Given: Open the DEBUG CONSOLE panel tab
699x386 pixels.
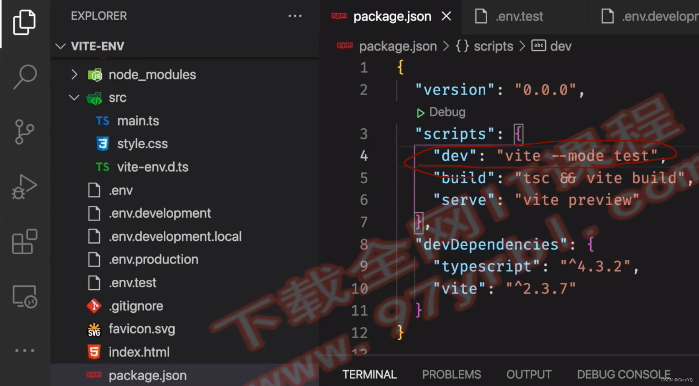Looking at the screenshot, I should tap(624, 374).
